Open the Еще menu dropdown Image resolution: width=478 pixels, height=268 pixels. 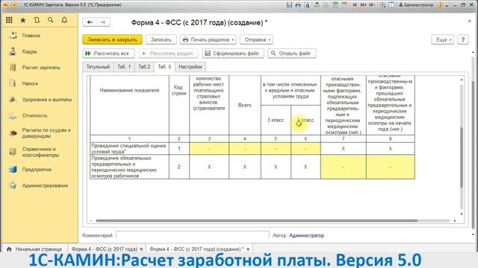(x=443, y=39)
